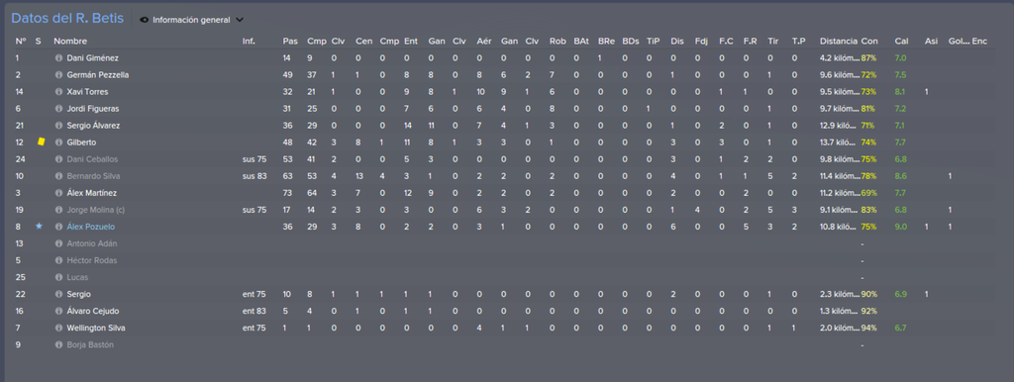
Task: Open info icon beside Sergio
Action: (58, 294)
